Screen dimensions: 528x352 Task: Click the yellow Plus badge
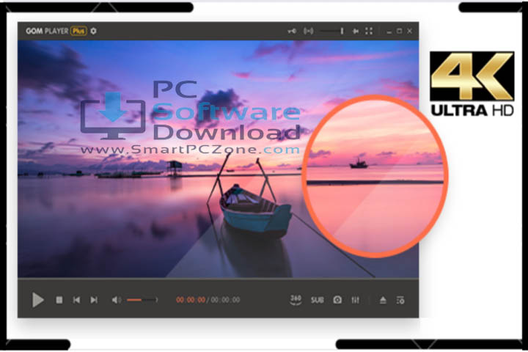tap(78, 31)
